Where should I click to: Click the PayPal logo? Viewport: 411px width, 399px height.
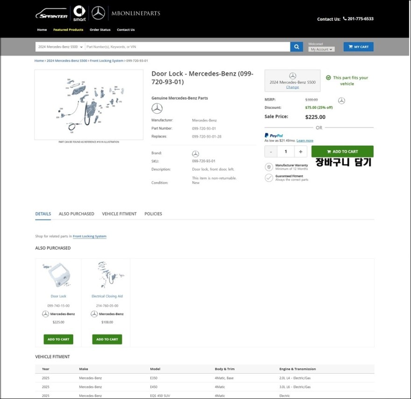click(x=274, y=136)
